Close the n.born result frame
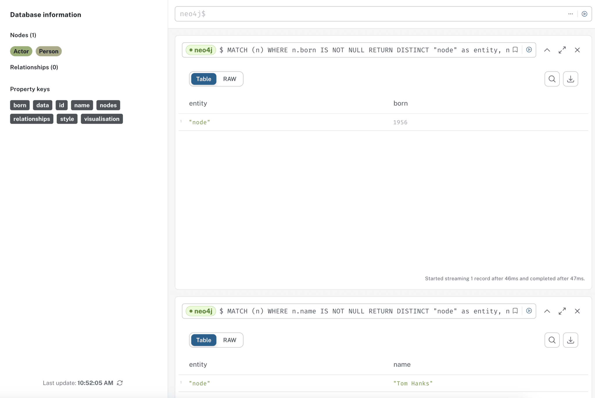Viewport: 595px width, 398px height. click(577, 50)
